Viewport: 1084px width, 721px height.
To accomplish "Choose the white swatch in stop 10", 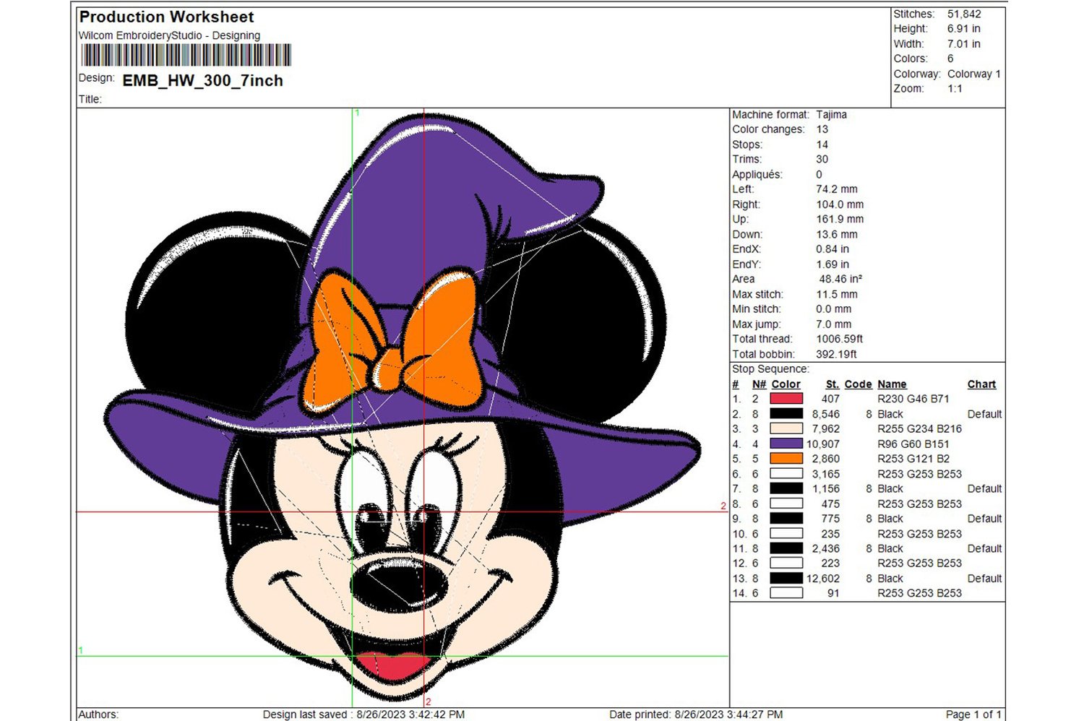I will pyautogui.click(x=786, y=533).
